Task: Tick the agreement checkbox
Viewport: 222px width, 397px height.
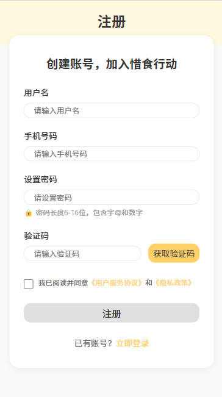Action: tap(29, 284)
